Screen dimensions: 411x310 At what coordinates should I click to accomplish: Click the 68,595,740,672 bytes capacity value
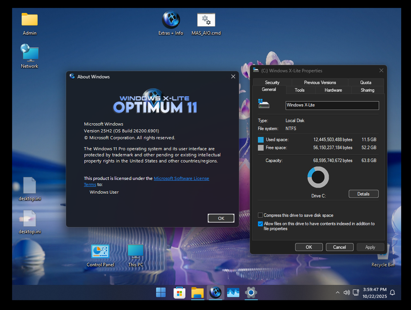point(332,160)
